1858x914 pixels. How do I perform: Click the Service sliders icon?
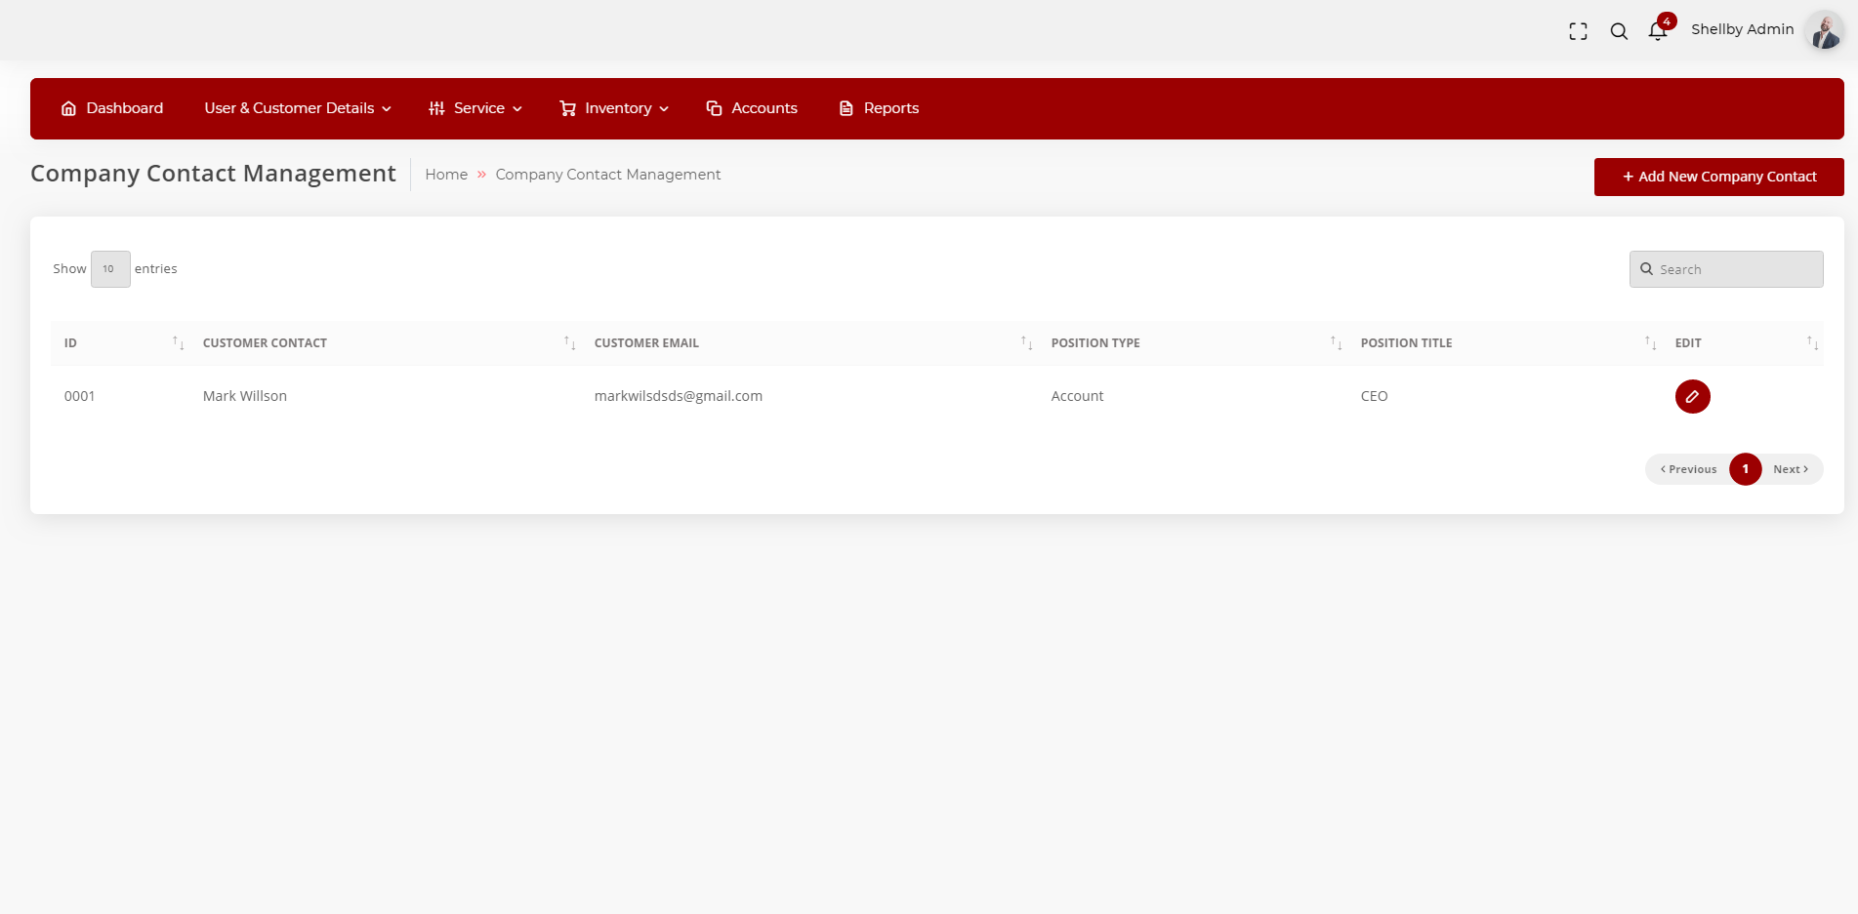[x=436, y=108]
